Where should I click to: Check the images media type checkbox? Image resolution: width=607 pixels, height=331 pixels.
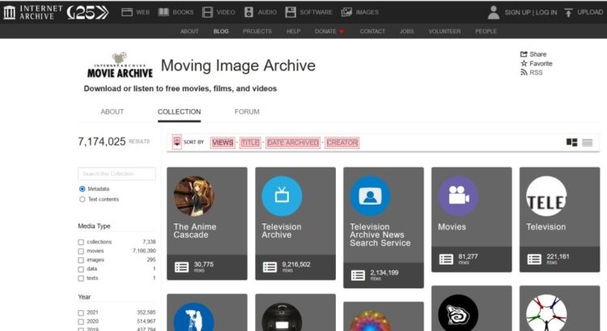(81, 260)
